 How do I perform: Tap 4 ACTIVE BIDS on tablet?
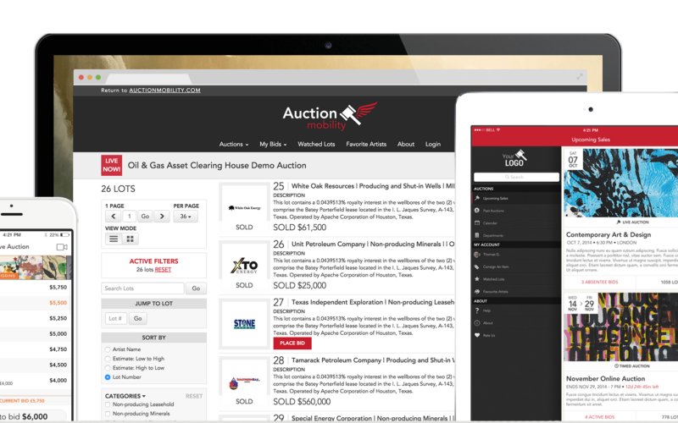click(x=599, y=417)
